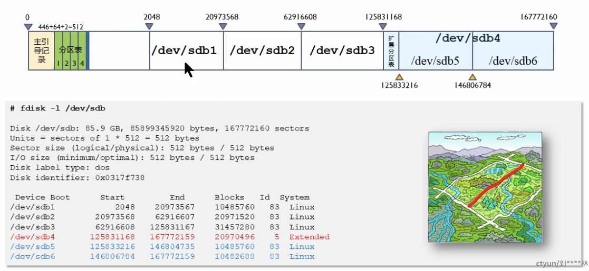Click the /dev/sdb5 logical partition

[x=436, y=61]
